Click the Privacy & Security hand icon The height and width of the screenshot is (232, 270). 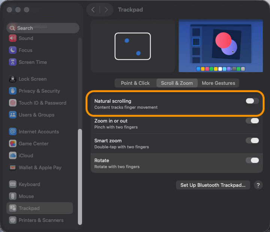[x=13, y=91]
